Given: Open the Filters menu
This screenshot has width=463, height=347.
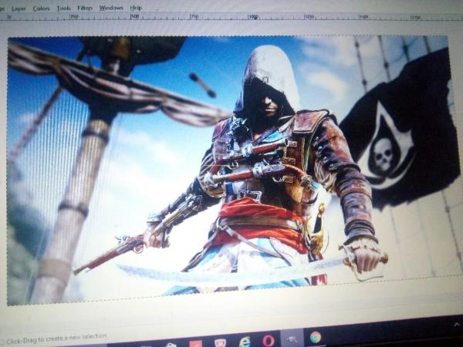Looking at the screenshot, I should 85,8.
